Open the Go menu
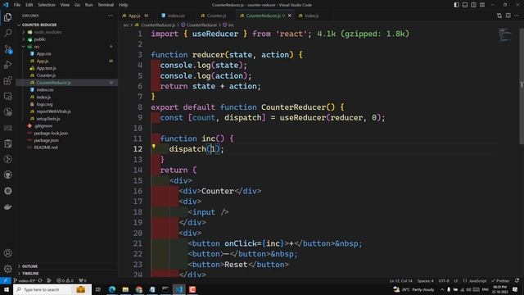 (77, 5)
